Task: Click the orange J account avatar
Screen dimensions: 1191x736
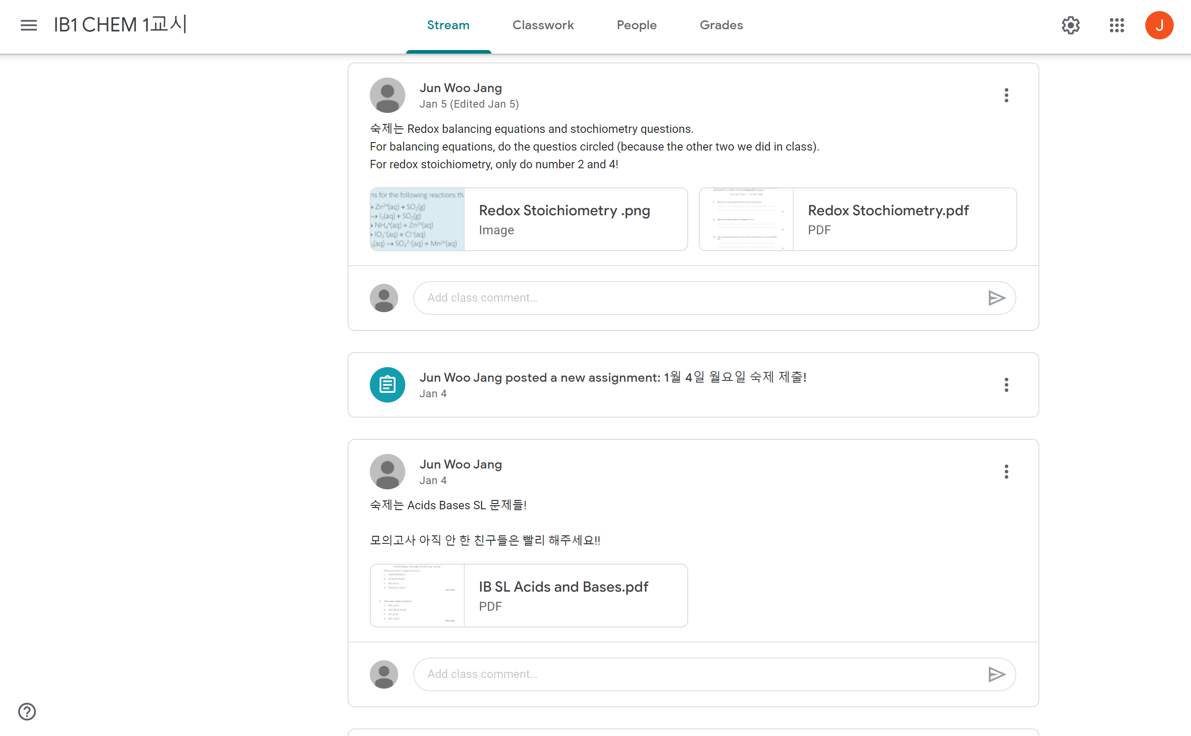Action: [x=1159, y=25]
